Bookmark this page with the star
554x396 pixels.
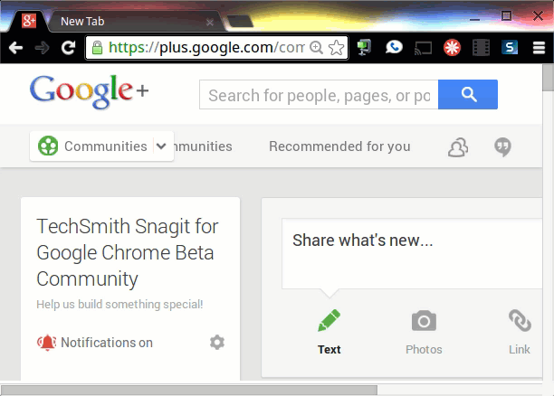pos(336,48)
